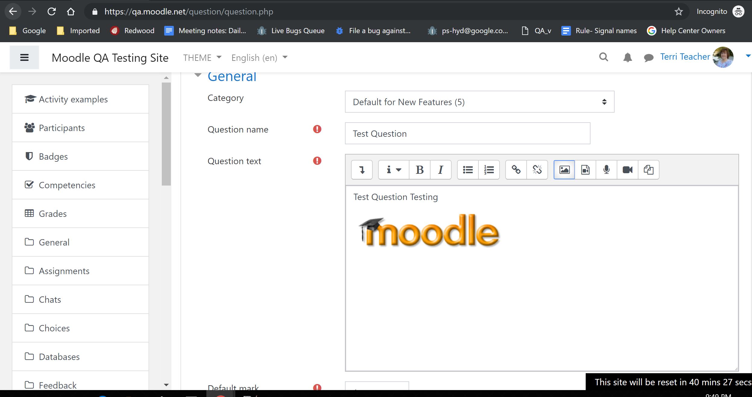
Task: Open Meeting notes bookmark
Action: [x=205, y=31]
